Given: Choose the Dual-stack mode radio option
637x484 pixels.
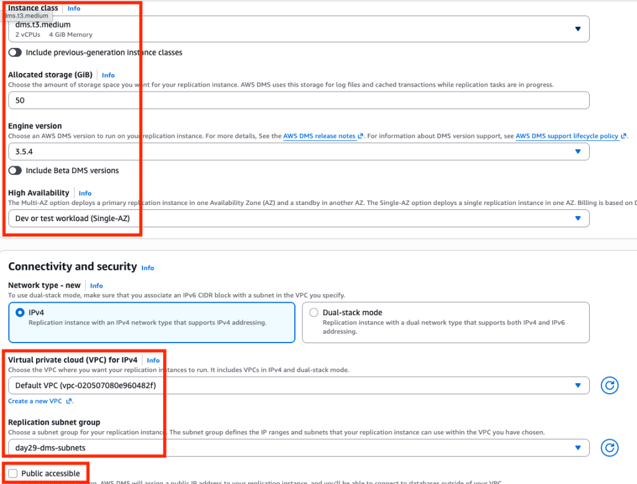Looking at the screenshot, I should tap(314, 312).
